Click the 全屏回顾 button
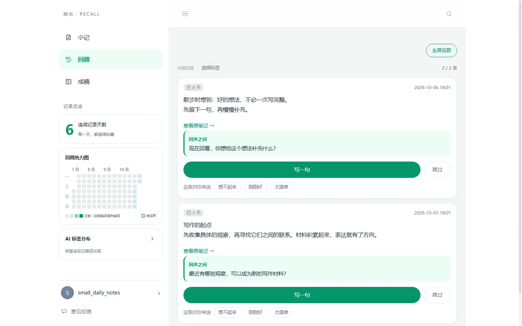 442,50
